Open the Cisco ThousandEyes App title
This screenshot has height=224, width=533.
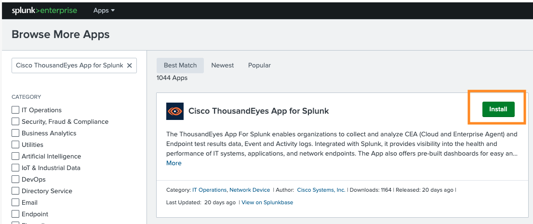tap(258, 111)
